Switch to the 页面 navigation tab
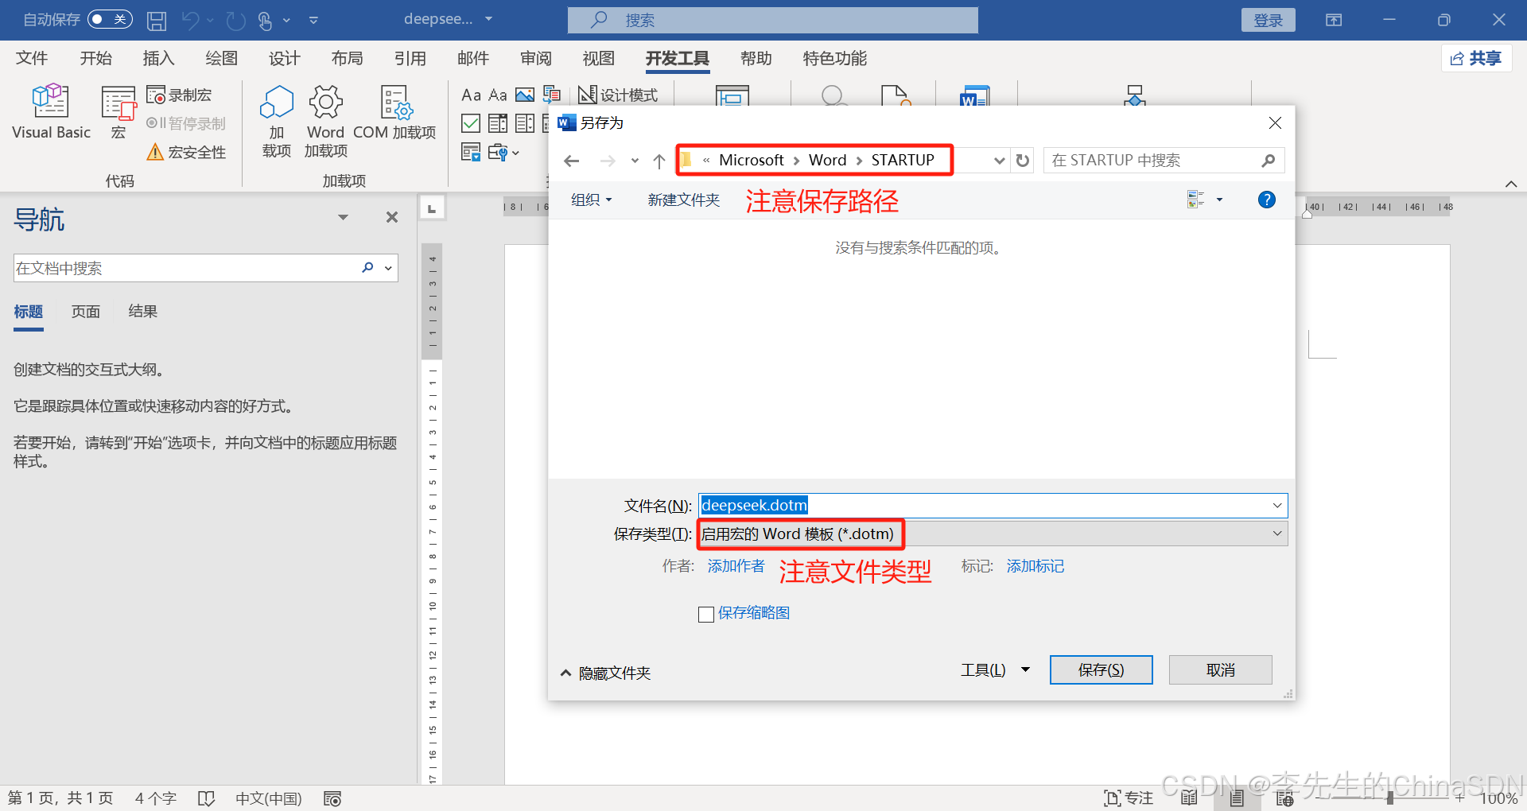Image resolution: width=1527 pixels, height=811 pixels. pos(85,312)
